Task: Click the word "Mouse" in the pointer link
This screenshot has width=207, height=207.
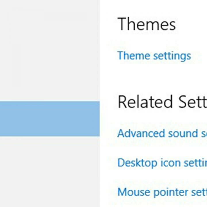Action: click(x=132, y=192)
